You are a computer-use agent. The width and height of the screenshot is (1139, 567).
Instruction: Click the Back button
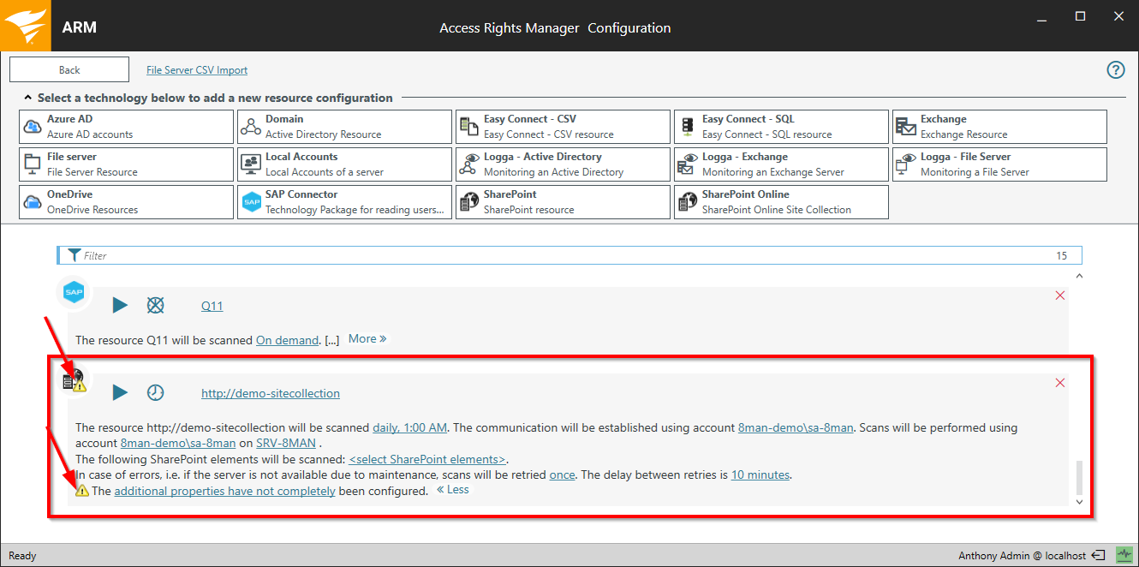pos(69,70)
